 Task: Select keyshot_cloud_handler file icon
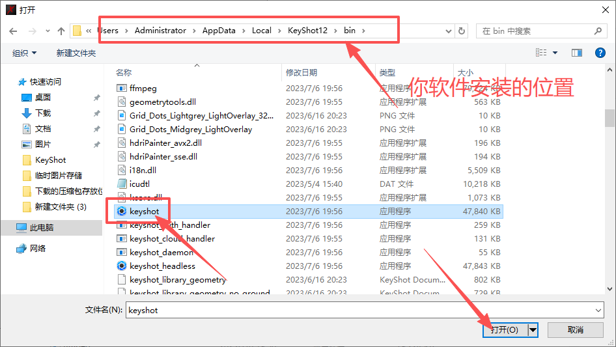point(122,238)
